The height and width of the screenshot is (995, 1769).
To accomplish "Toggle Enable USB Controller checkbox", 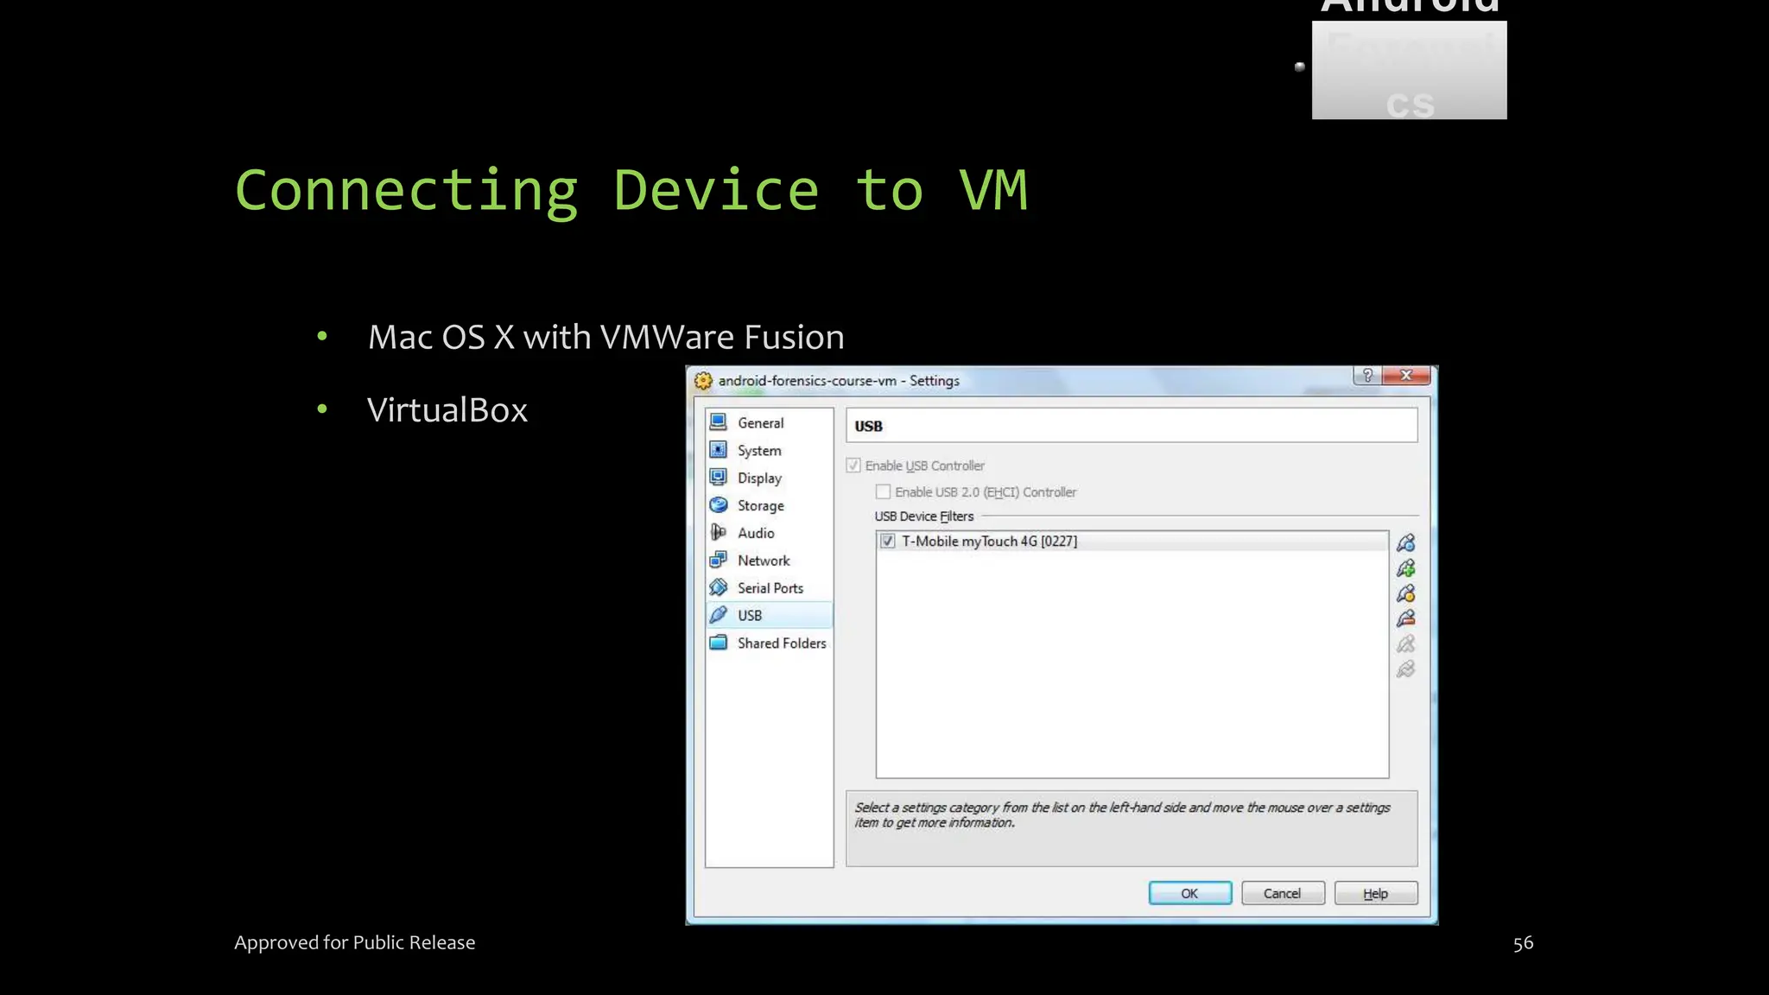I will [853, 466].
